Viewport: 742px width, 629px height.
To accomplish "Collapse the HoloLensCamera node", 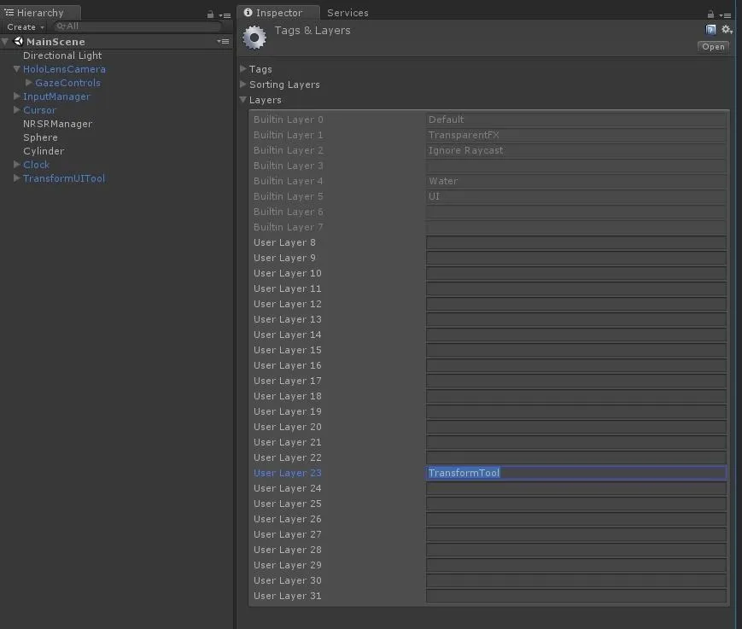I will click(16, 69).
